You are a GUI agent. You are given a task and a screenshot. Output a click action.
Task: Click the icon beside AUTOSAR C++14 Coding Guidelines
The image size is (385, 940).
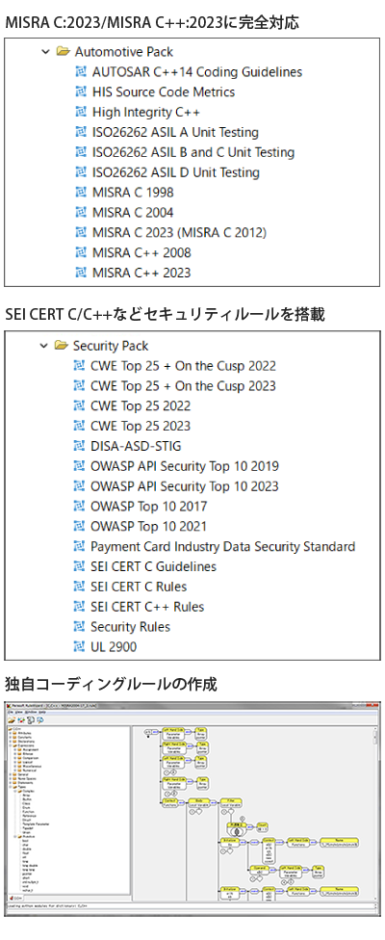tap(81, 72)
